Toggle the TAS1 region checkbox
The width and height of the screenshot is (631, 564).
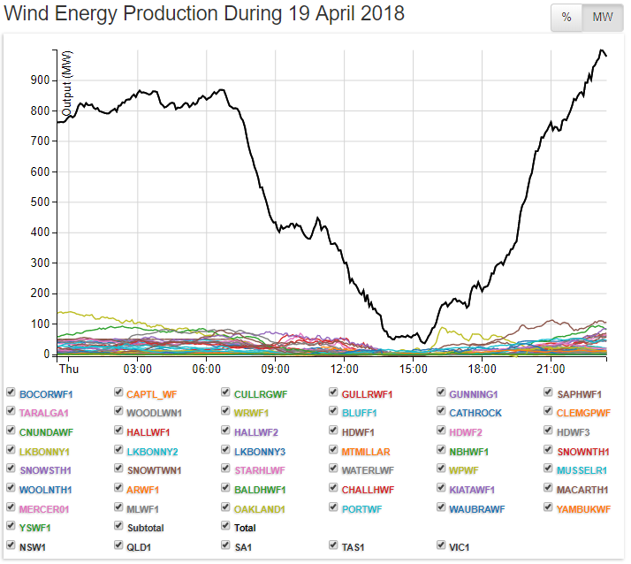[x=334, y=545]
